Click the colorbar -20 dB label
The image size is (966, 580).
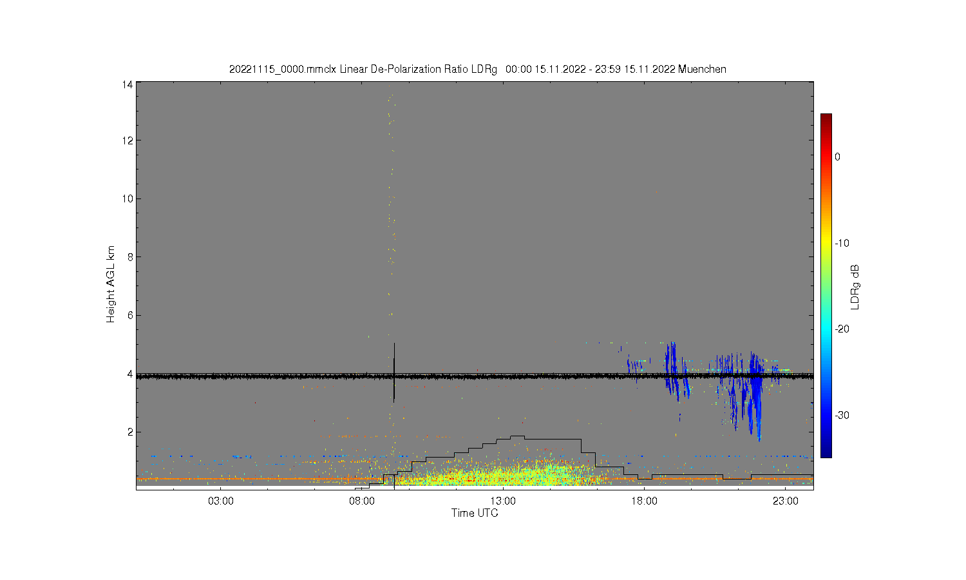(x=842, y=329)
